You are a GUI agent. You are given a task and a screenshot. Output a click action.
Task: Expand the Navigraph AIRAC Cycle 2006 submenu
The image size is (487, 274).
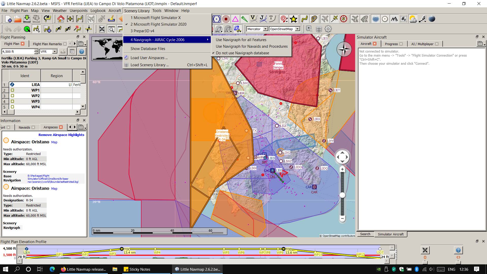click(167, 40)
